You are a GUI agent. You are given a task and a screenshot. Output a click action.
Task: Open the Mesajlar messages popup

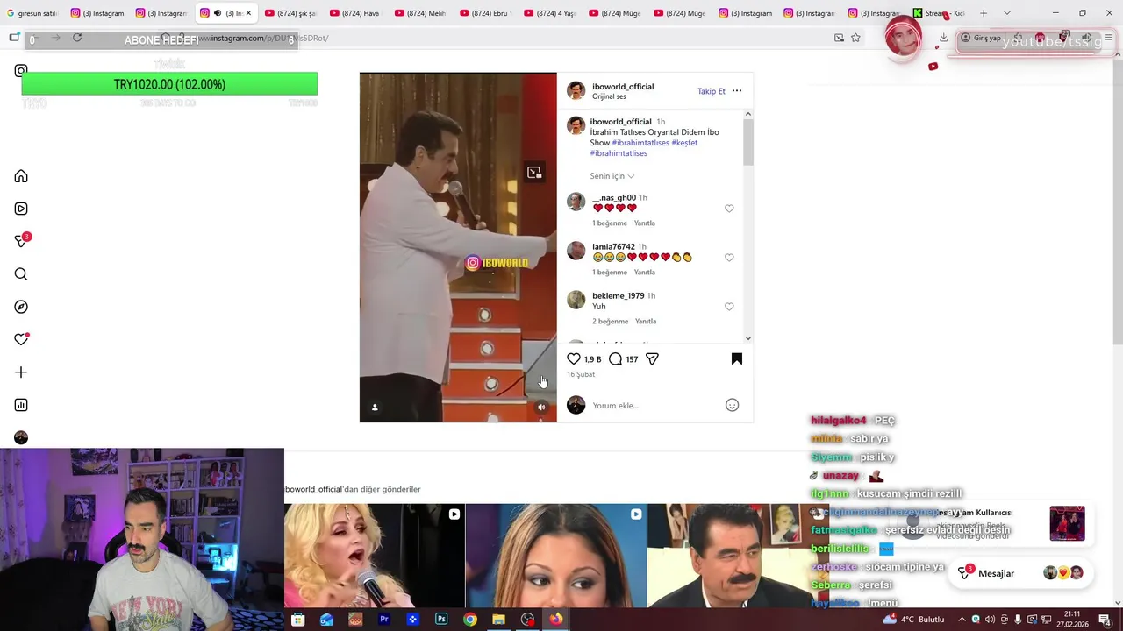point(1022,573)
